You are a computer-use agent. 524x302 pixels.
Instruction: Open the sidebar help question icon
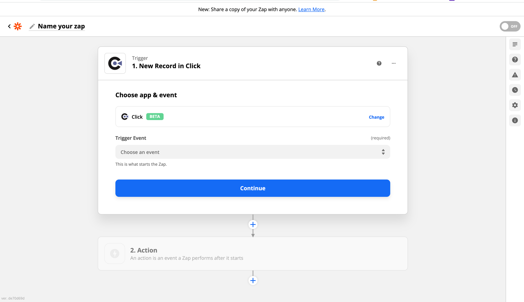pos(515,60)
